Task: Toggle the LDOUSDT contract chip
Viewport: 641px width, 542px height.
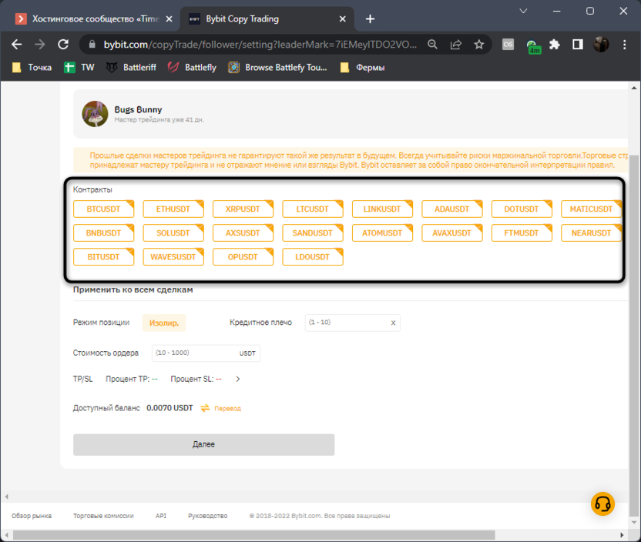Action: (x=313, y=256)
